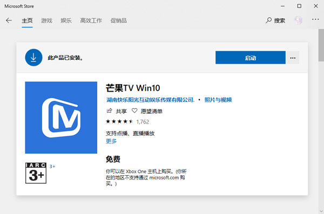Screen dimensions: 324x214
Task: Launch the app with 启动 button
Action: (251, 58)
